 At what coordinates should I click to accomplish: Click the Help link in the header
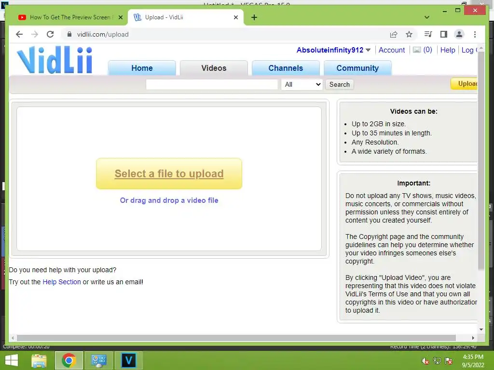[x=448, y=50]
